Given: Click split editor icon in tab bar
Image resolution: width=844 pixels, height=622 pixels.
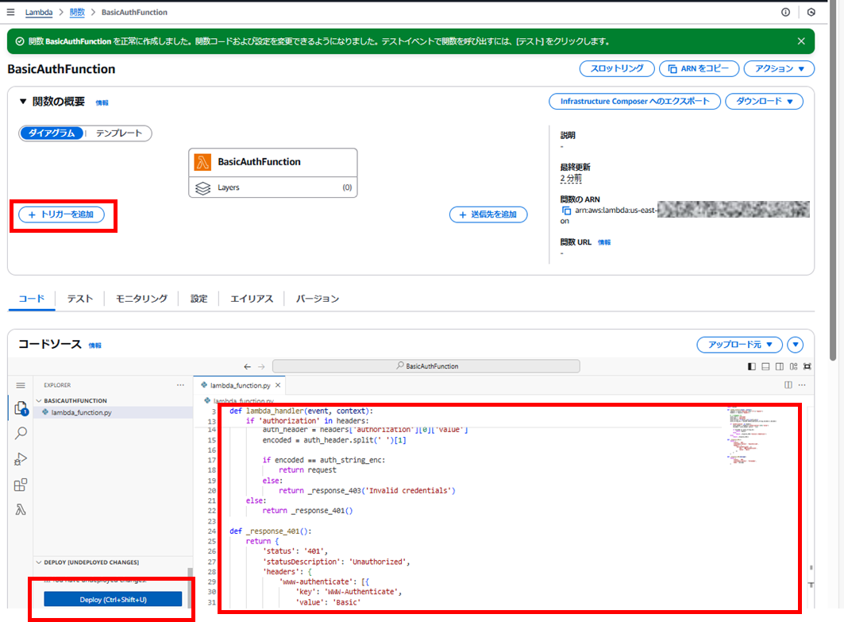Looking at the screenshot, I should 788,385.
